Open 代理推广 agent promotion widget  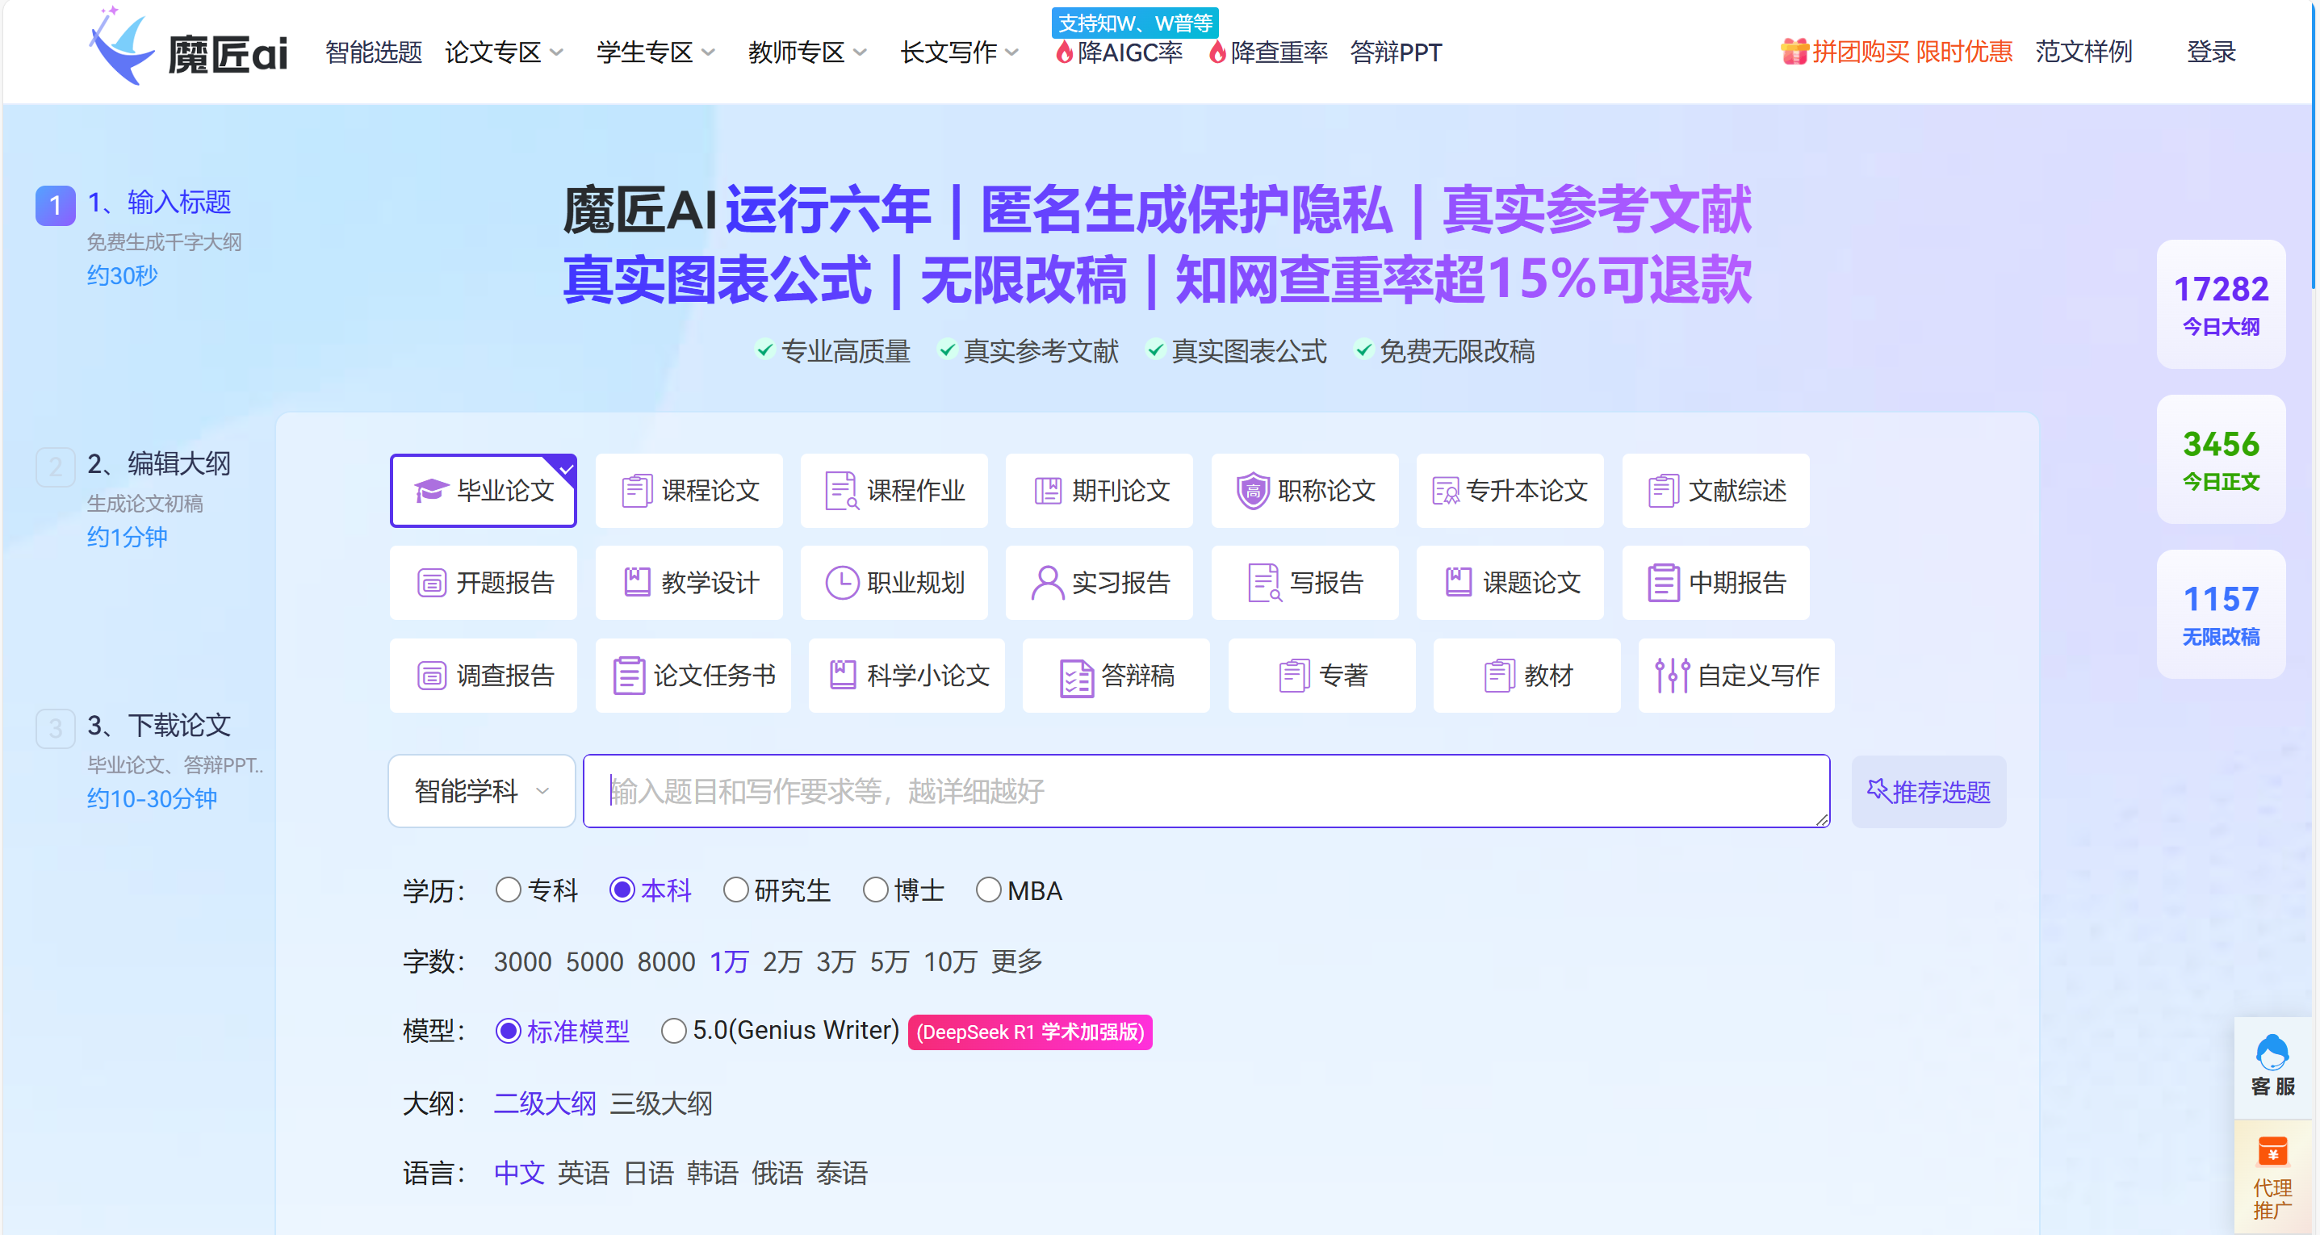coord(2272,1176)
